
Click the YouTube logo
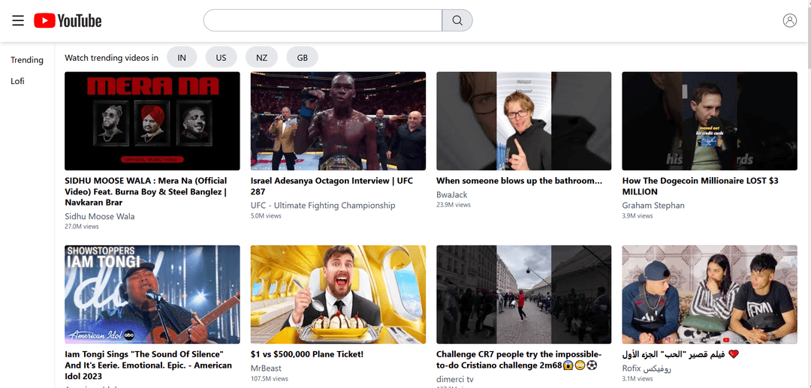(68, 20)
